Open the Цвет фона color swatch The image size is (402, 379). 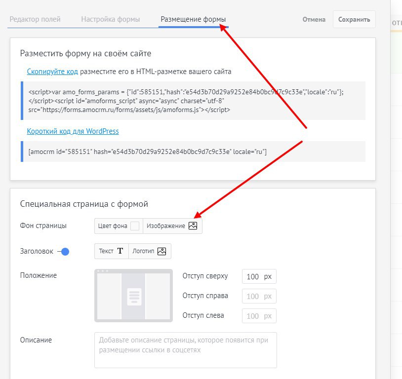[135, 226]
